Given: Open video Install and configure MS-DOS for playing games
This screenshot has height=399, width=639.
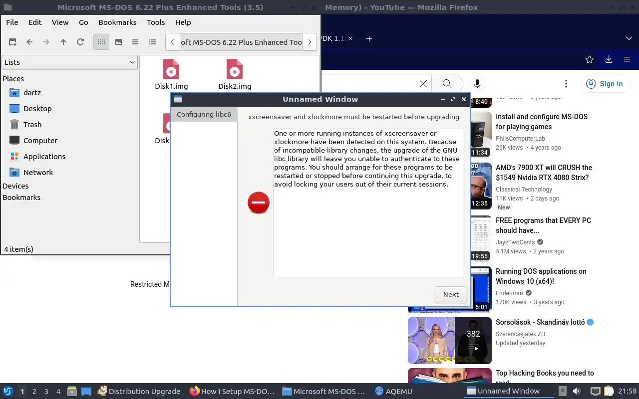Looking at the screenshot, I should (x=542, y=122).
